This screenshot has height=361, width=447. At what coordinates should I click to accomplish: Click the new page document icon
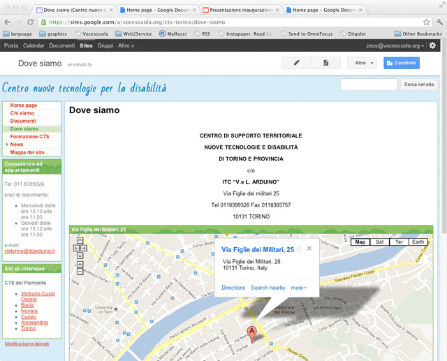[x=325, y=63]
